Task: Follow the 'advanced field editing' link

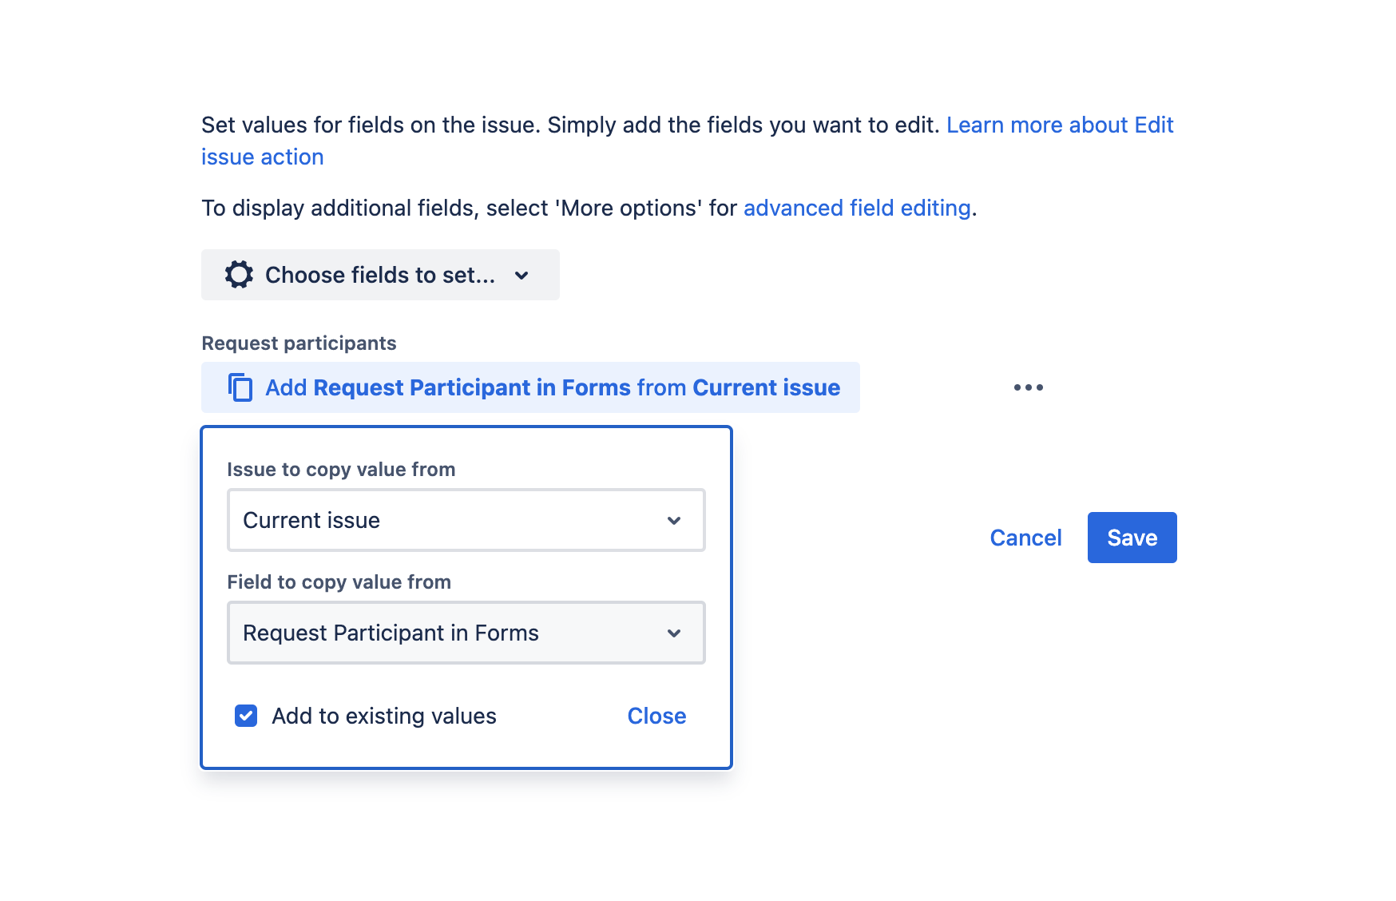Action: pyautogui.click(x=857, y=208)
